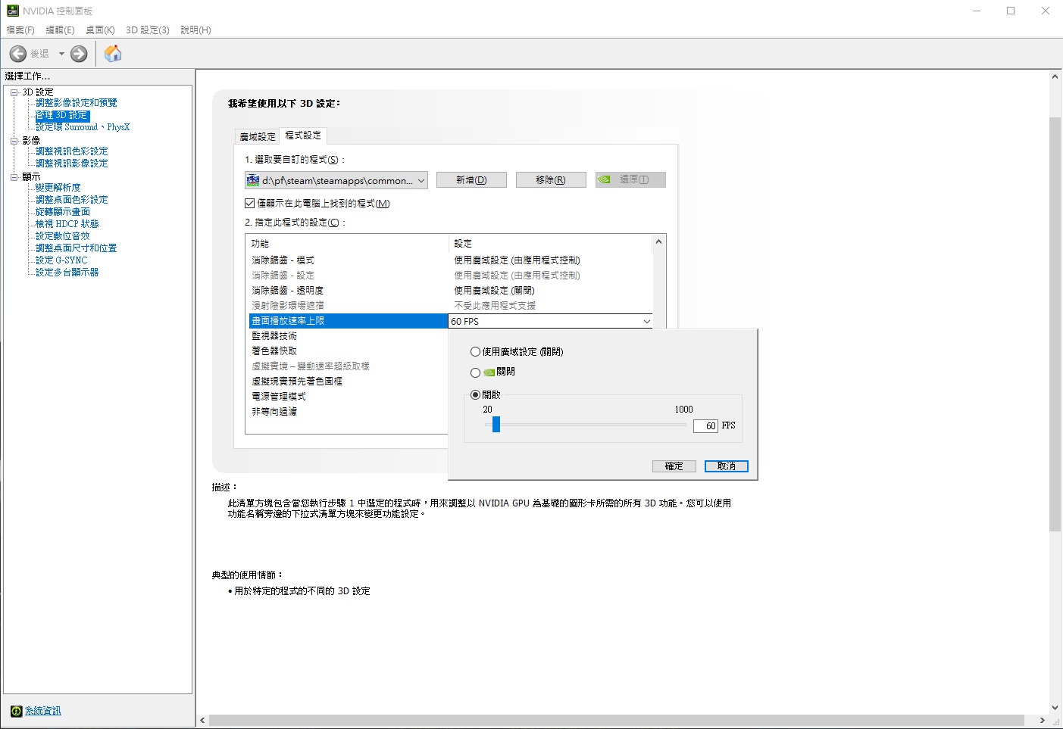Screen dimensions: 1063x729
Task: Open 設定 G-SYNC in the task tree
Action: (x=61, y=260)
